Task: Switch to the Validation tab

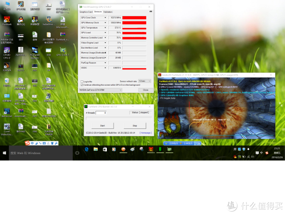Action: [108, 12]
